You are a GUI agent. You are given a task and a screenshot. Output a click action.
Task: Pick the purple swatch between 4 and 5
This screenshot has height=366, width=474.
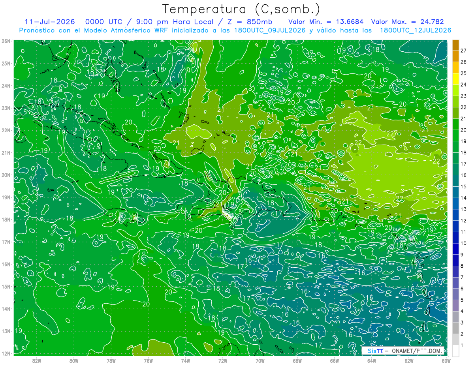[x=455, y=306]
